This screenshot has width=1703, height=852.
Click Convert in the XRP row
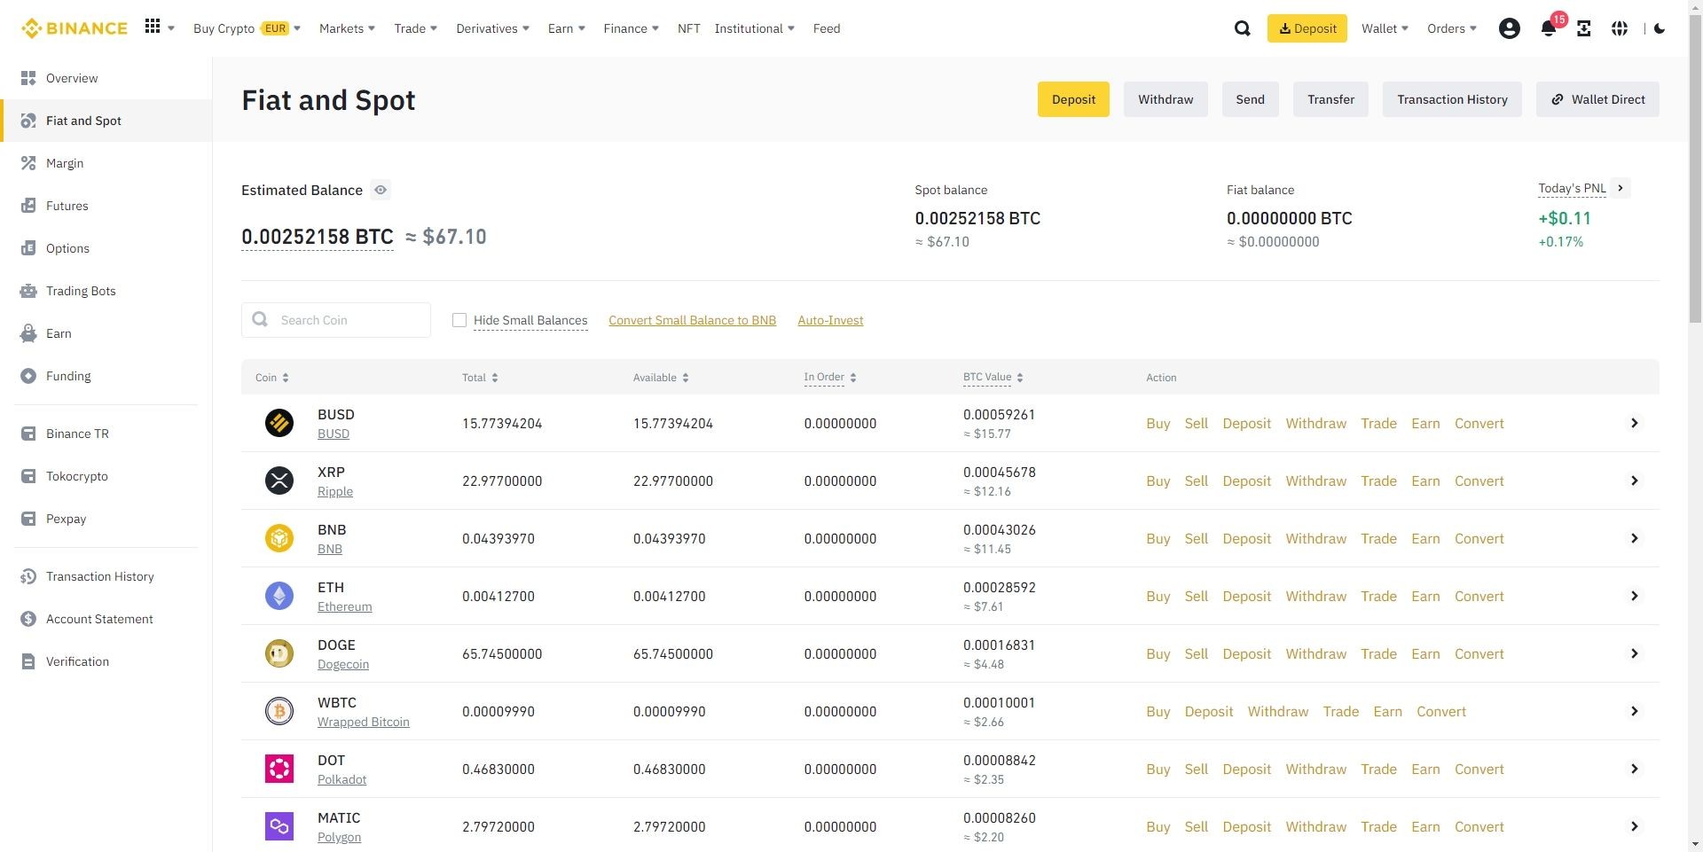[1479, 481]
